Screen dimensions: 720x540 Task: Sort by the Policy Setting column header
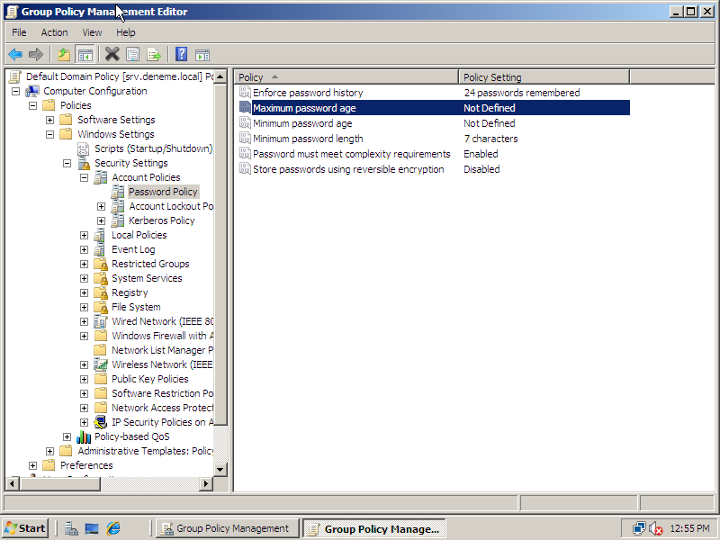(544, 77)
